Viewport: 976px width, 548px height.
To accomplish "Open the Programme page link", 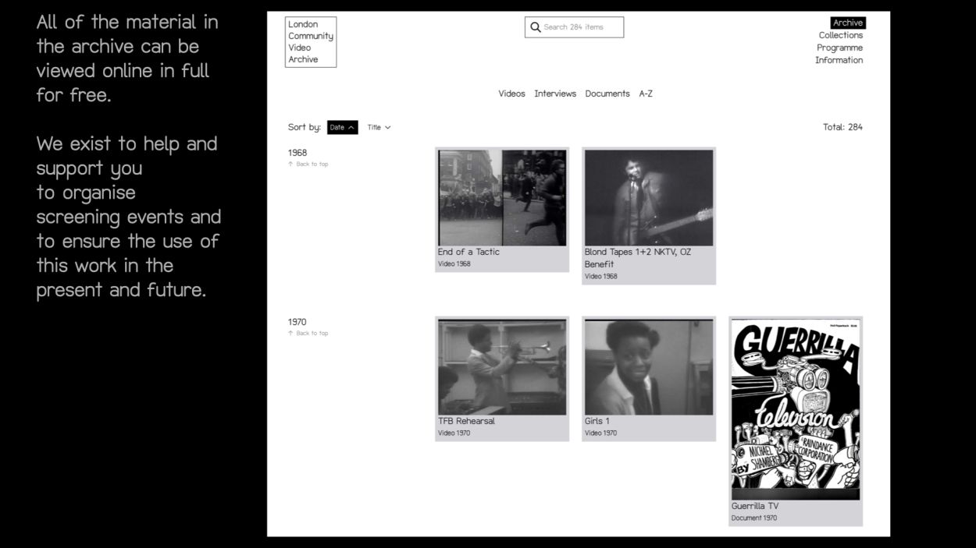I will click(x=839, y=48).
